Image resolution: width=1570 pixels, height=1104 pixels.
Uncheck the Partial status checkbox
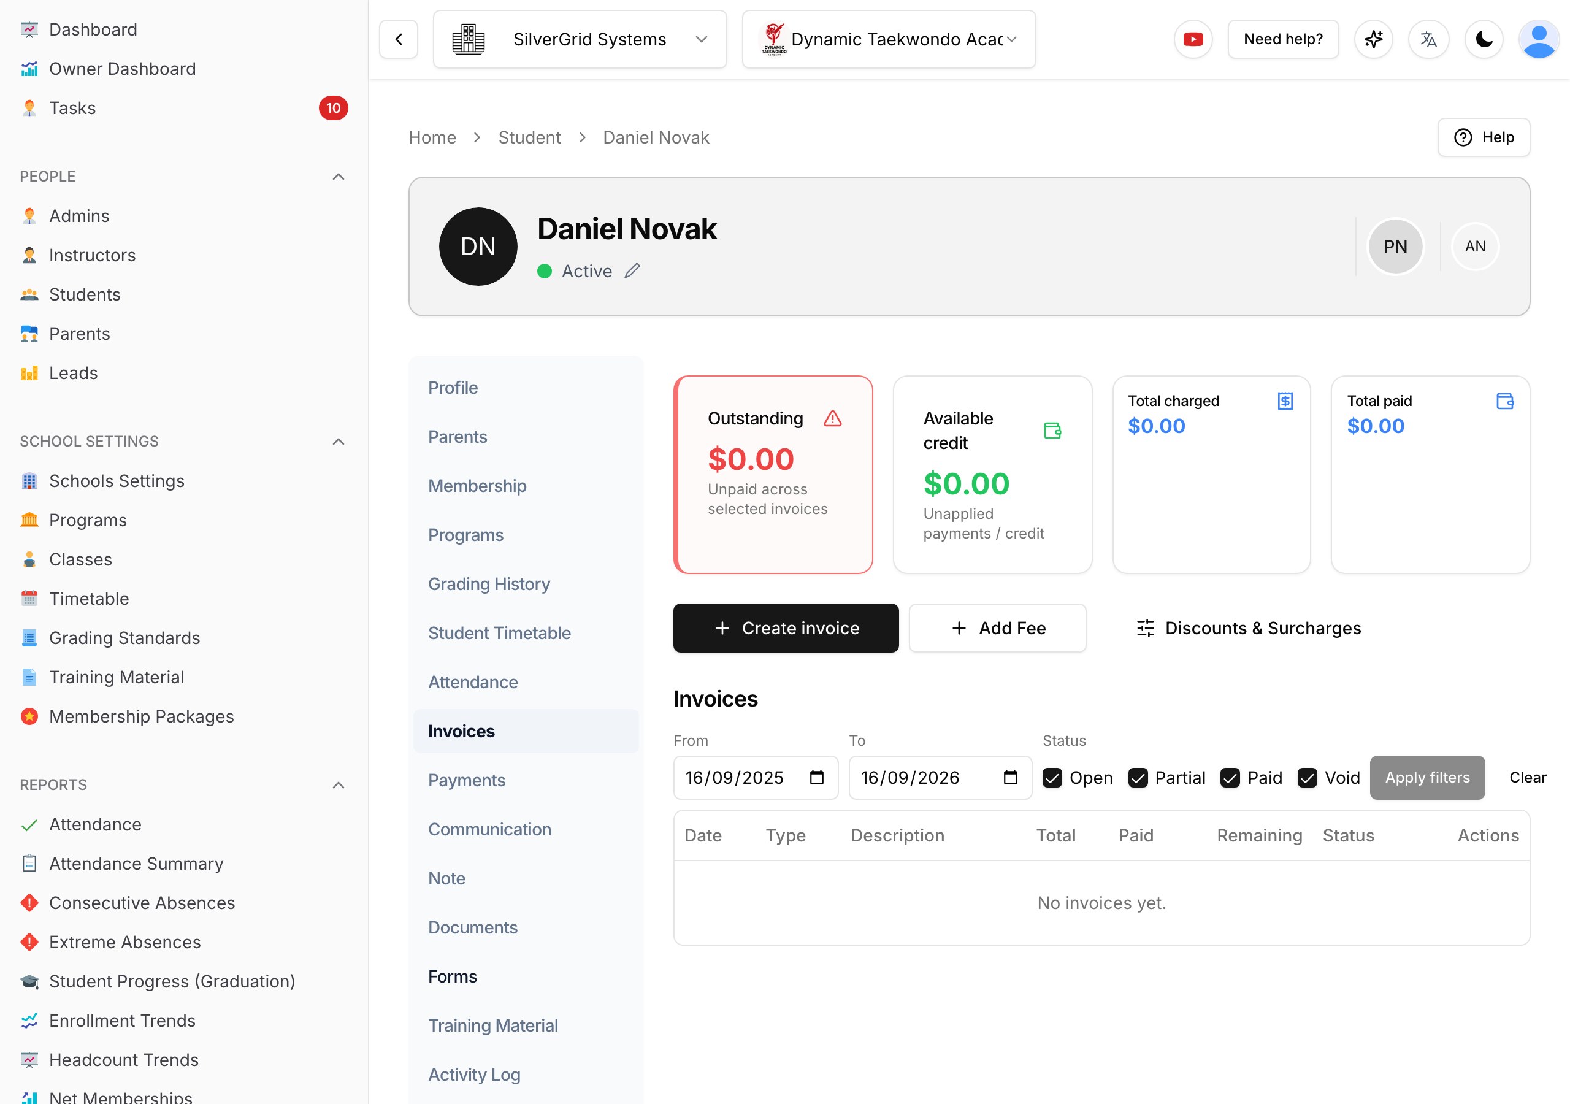click(1138, 778)
